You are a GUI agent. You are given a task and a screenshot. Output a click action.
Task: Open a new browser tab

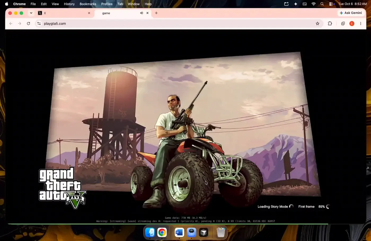coord(156,13)
